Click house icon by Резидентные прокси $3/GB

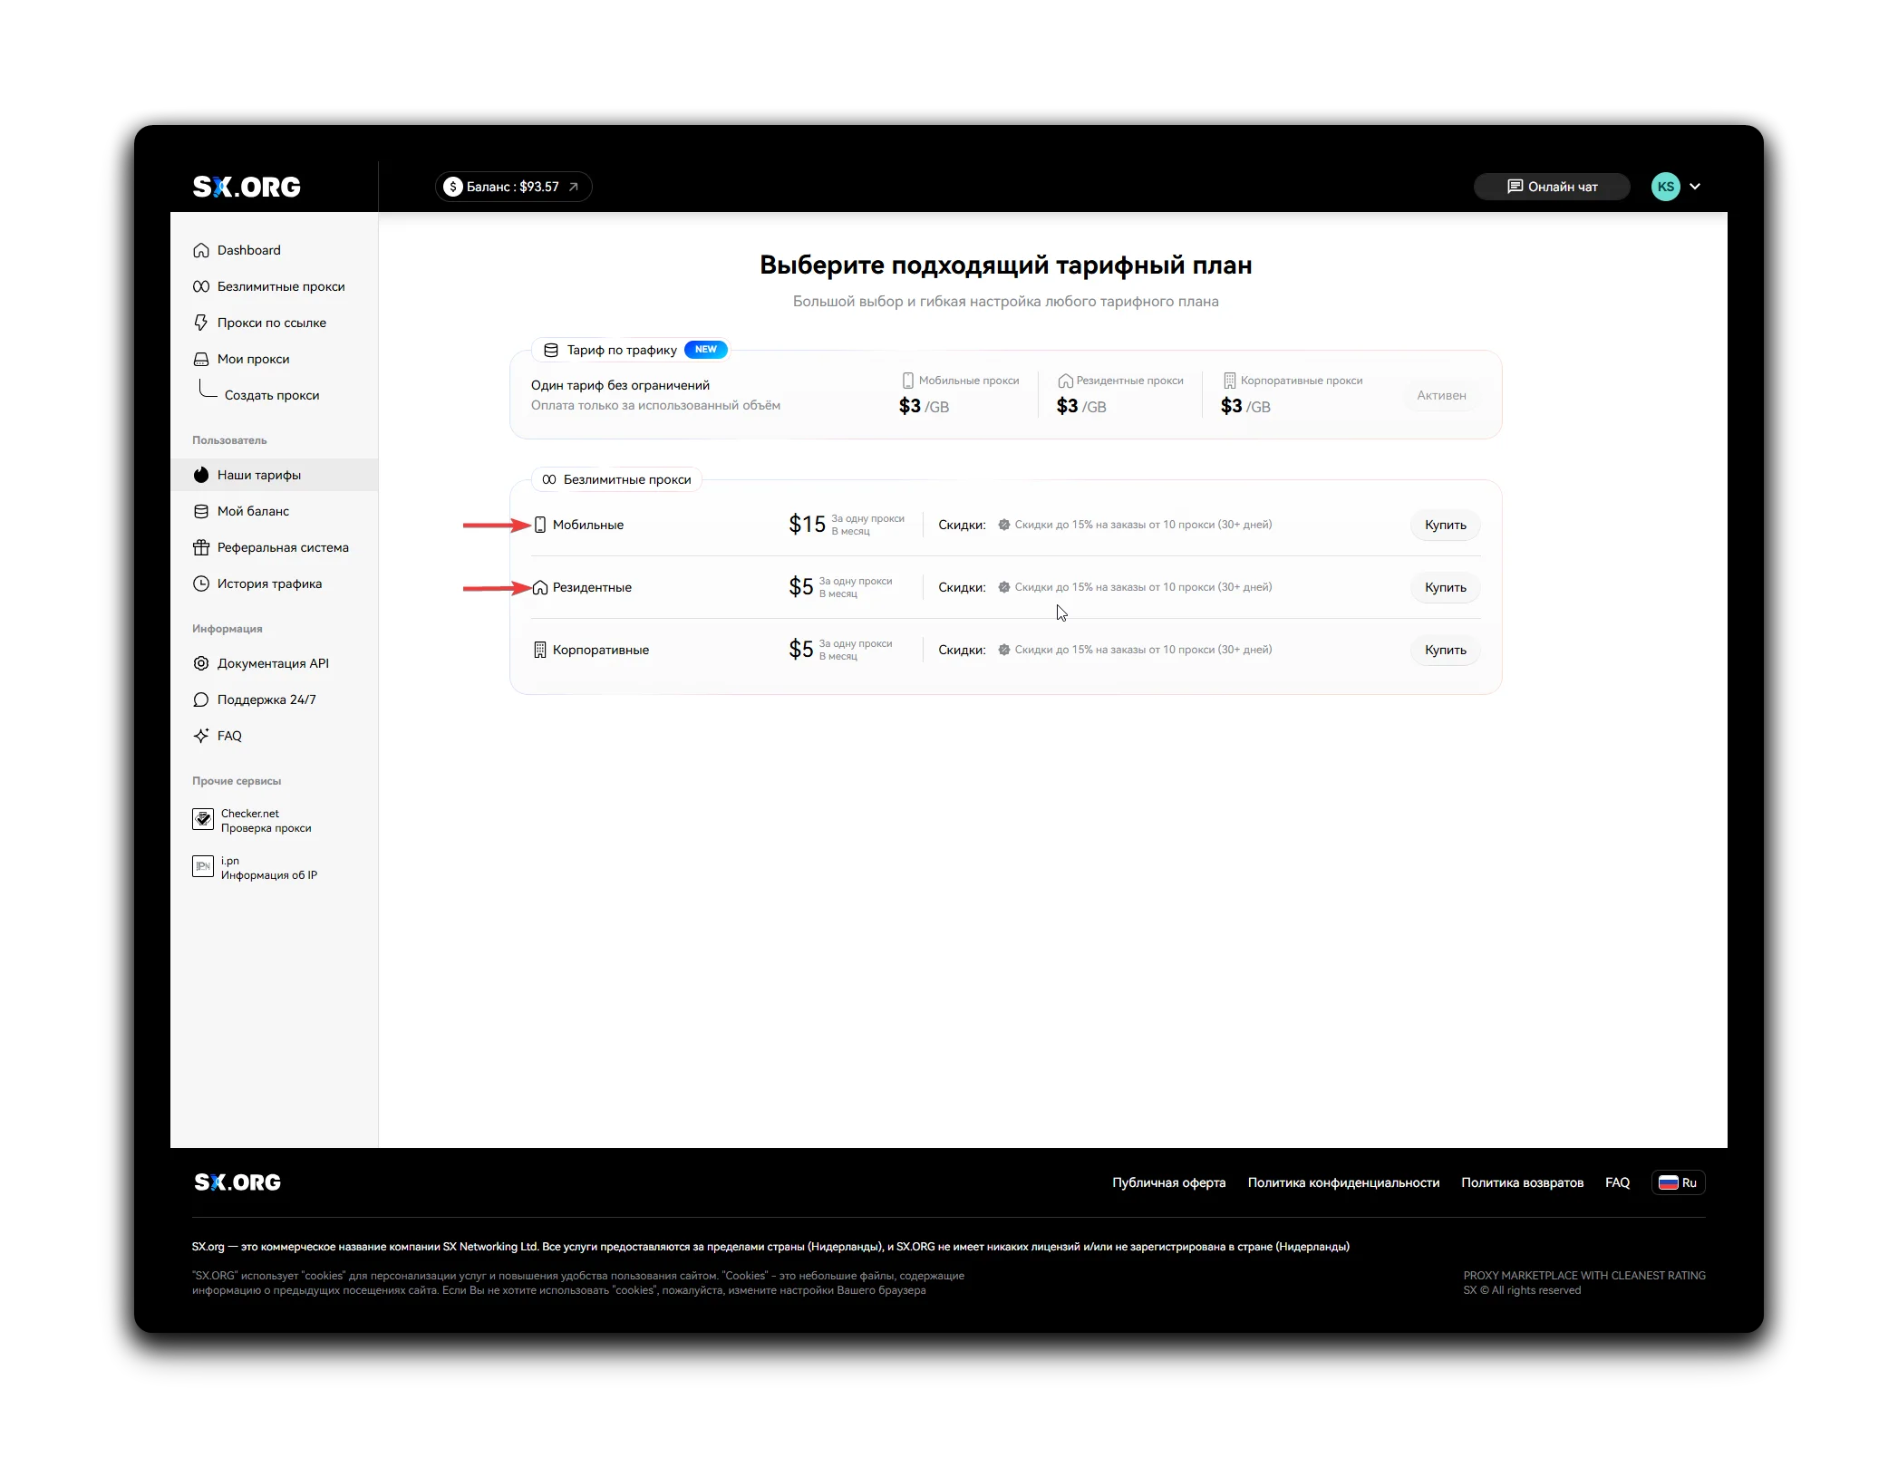pos(1065,381)
